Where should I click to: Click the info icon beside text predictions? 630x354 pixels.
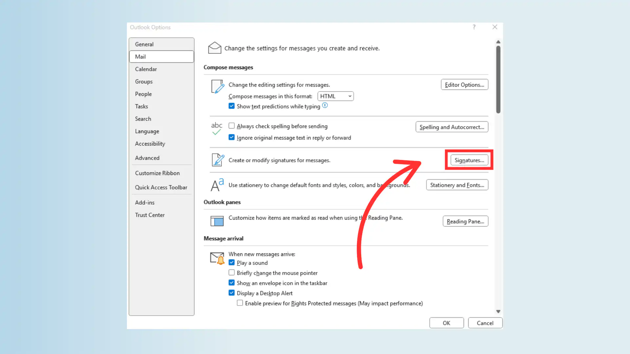pyautogui.click(x=325, y=105)
